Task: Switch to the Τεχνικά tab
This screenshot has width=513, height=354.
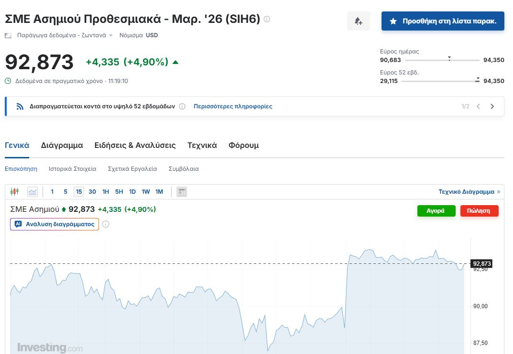Action: click(202, 146)
